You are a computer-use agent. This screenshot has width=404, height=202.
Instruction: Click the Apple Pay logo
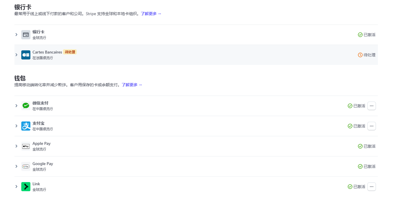26,146
